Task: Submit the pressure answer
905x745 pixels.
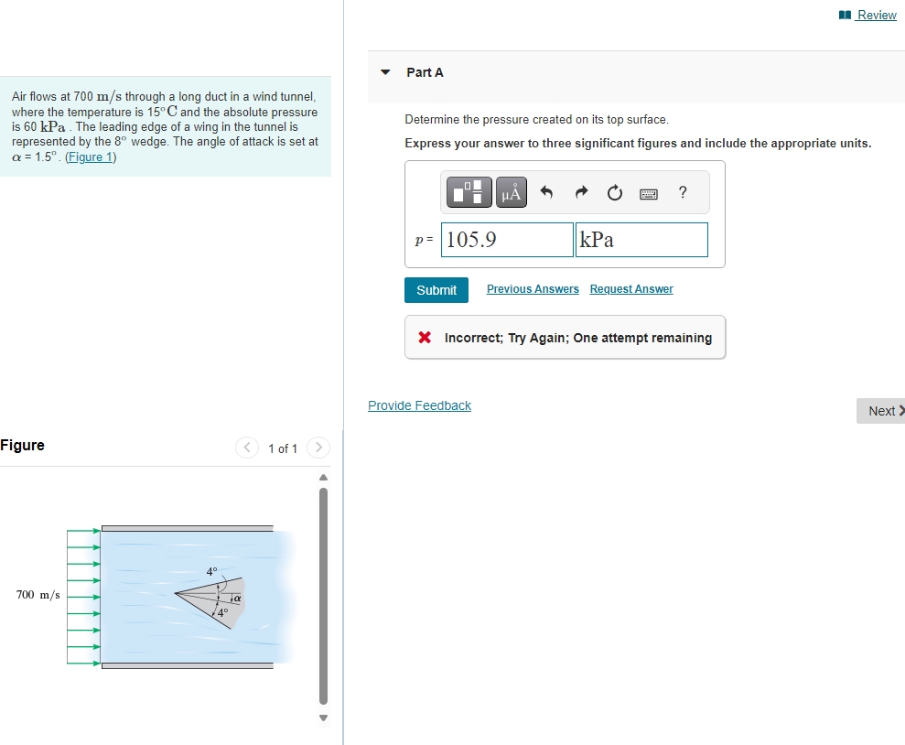Action: pyautogui.click(x=436, y=289)
